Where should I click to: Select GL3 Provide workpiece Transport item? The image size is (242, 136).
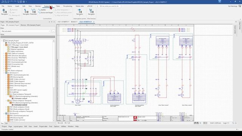point(21,111)
